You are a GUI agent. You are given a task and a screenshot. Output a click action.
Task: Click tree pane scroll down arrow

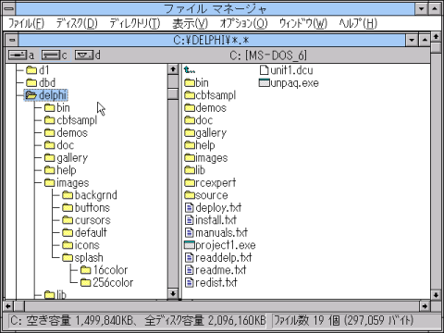(173, 293)
